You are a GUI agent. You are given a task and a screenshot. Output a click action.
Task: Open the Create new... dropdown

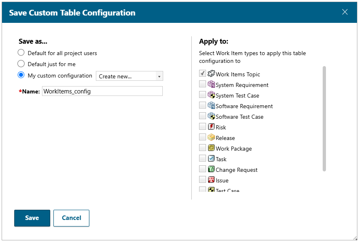(129, 76)
